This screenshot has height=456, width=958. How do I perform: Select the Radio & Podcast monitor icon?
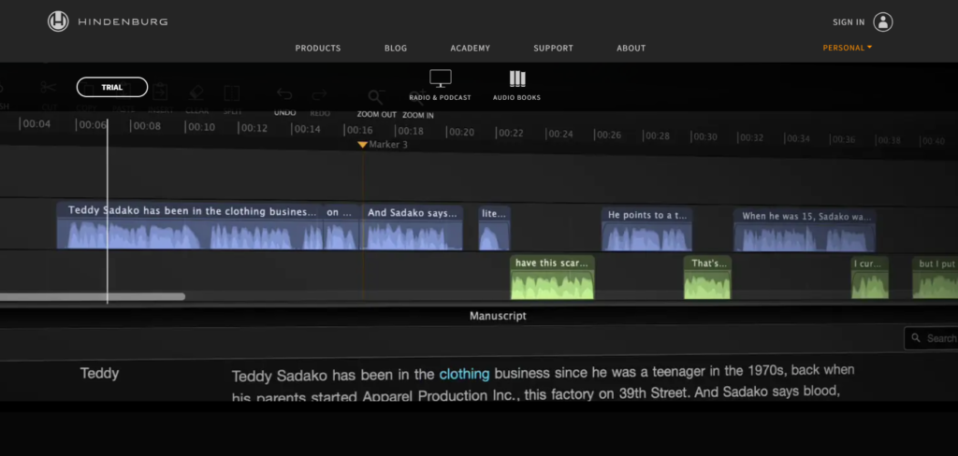[x=440, y=78]
